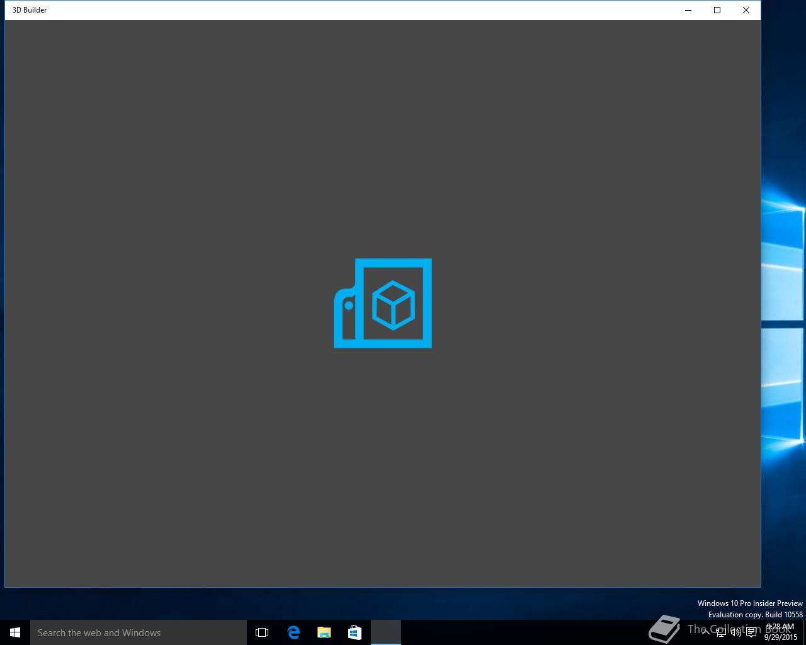Maximize the 3D Builder window

click(x=717, y=10)
